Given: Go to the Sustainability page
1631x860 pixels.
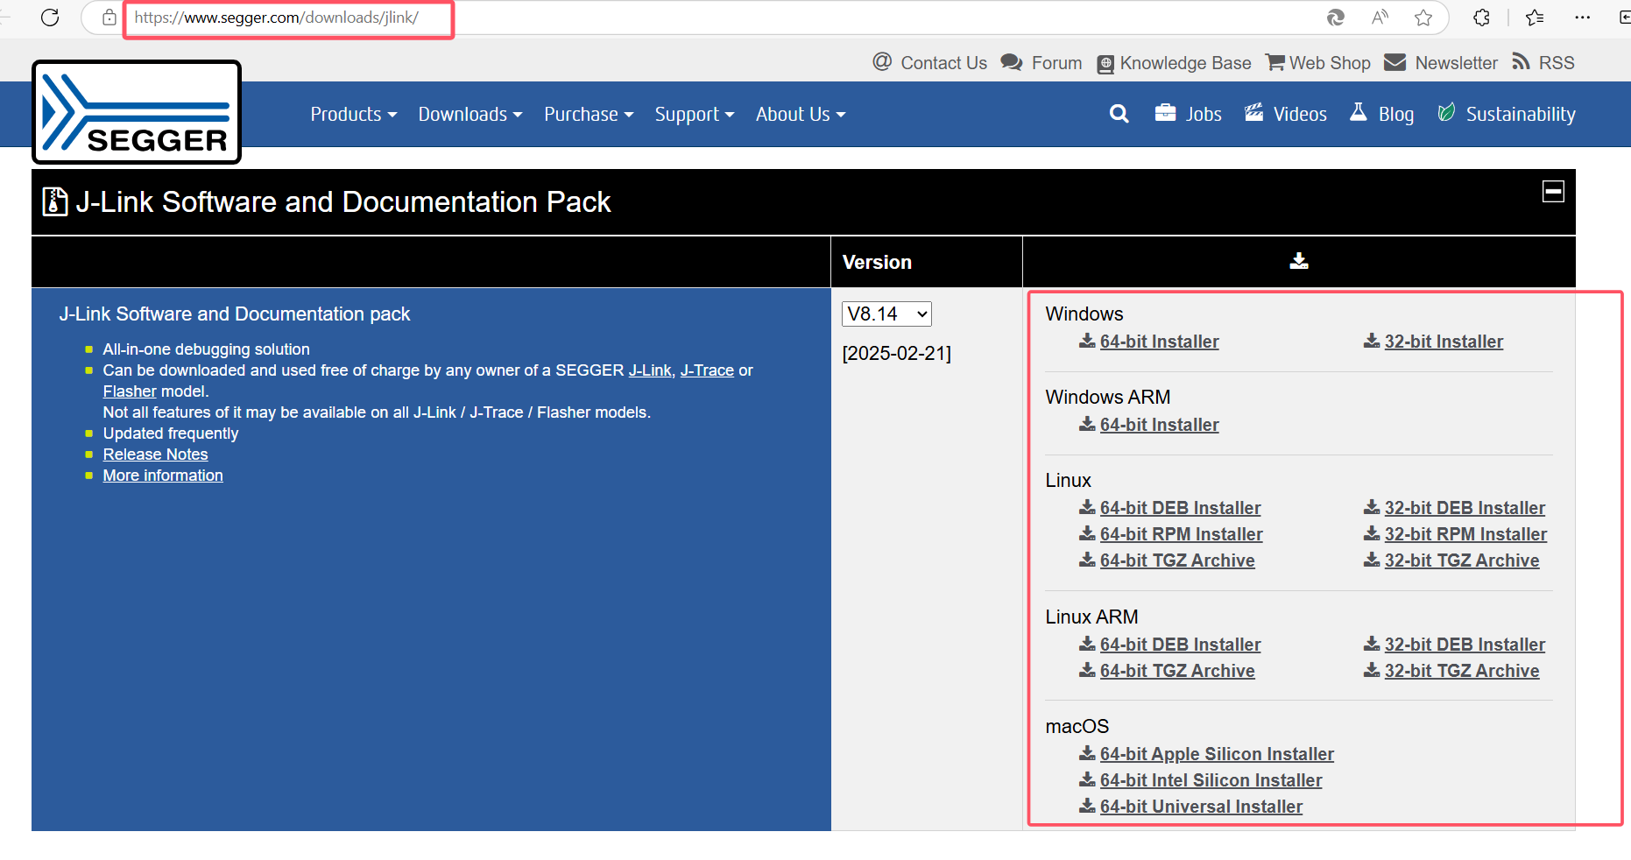Looking at the screenshot, I should click(x=1521, y=114).
